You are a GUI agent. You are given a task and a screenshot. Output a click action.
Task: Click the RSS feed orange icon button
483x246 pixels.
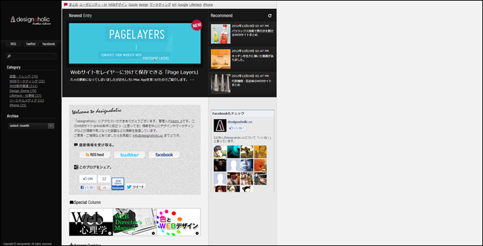coord(95,154)
